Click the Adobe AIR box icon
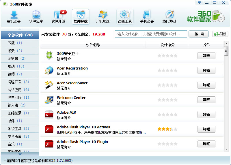Image resolution: width=231 pixels, height=165 pixels. point(49,114)
